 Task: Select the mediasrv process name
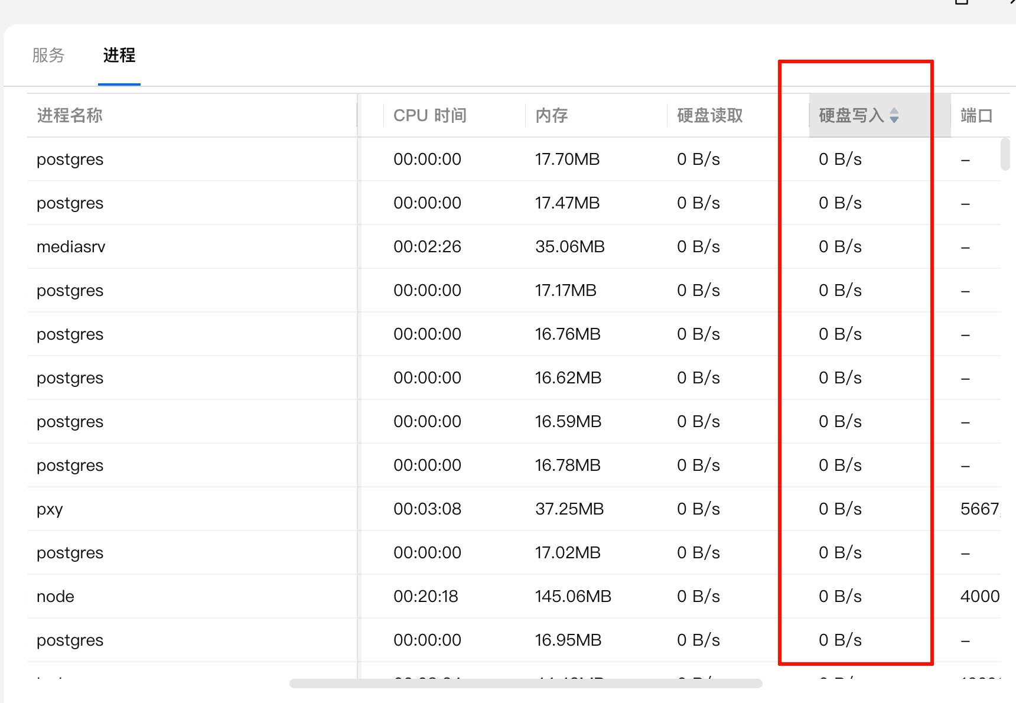coord(71,247)
